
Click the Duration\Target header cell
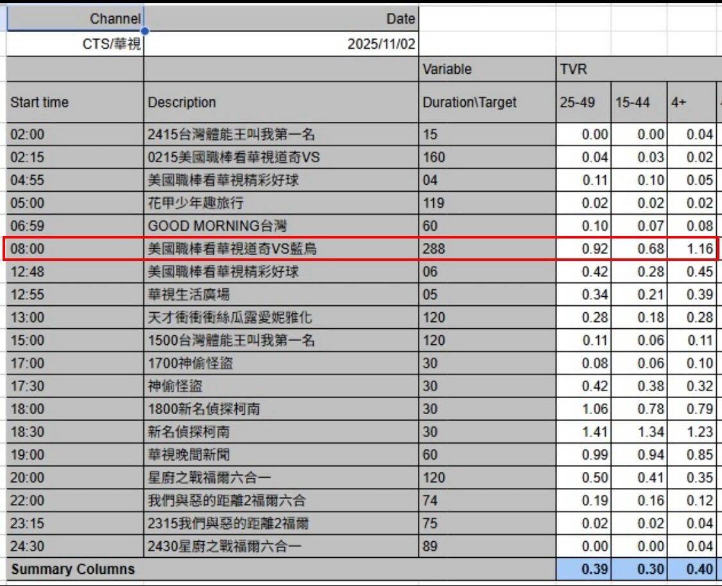(x=486, y=103)
